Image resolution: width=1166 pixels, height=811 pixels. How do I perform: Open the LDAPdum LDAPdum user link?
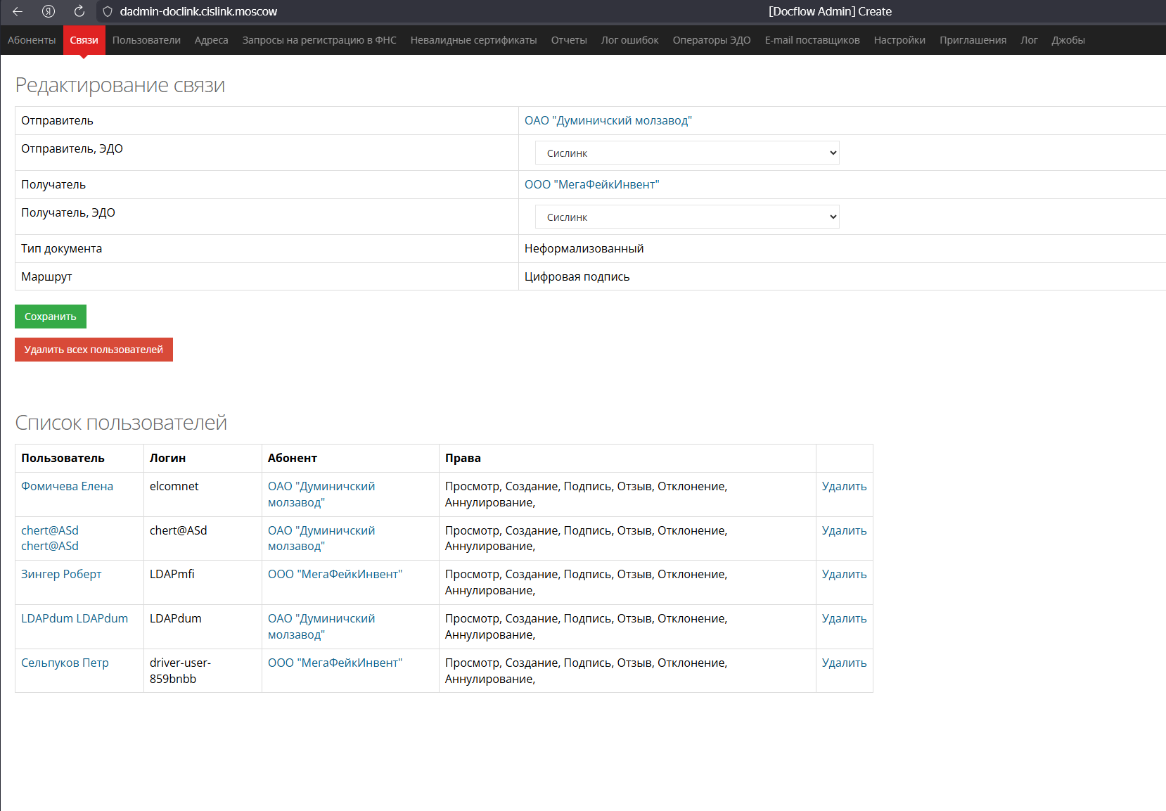(75, 618)
